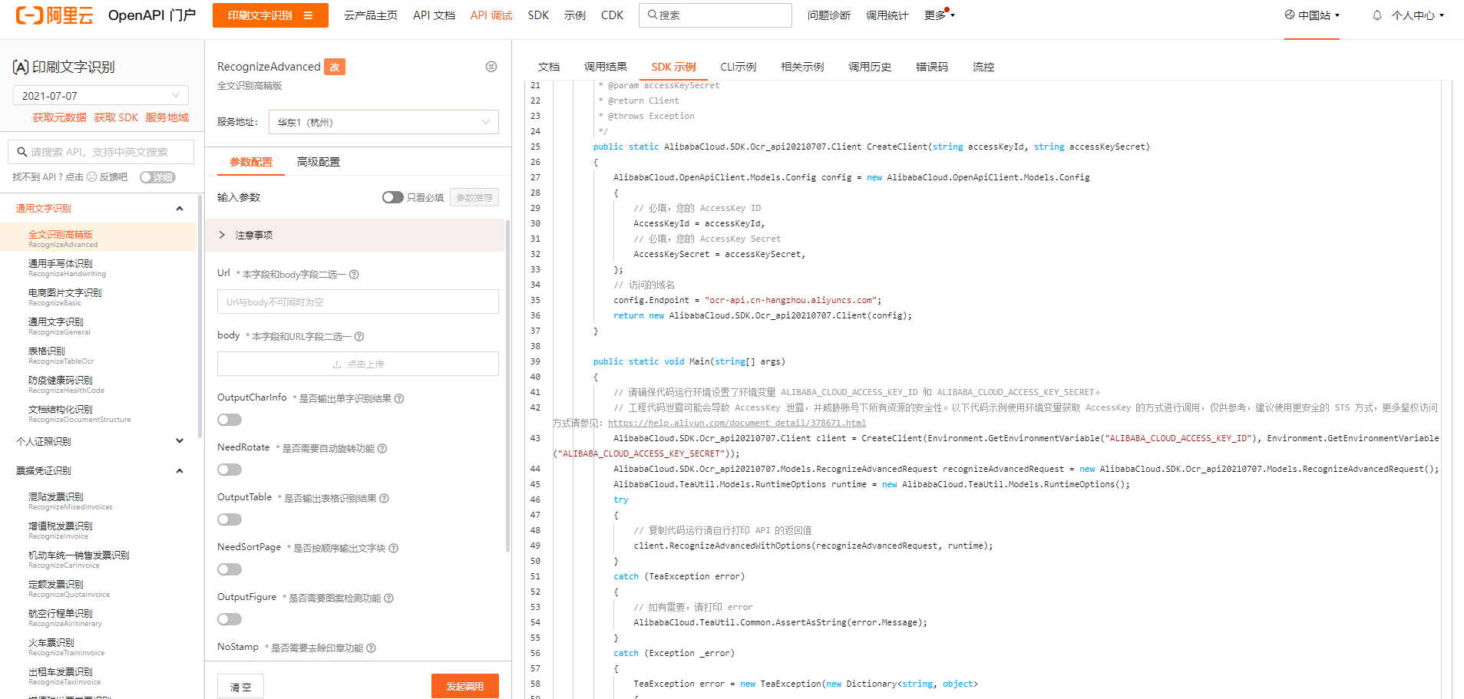The image size is (1464, 699).
Task: Open the hamburger menu on 印刷文字识别 button
Action: point(309,15)
